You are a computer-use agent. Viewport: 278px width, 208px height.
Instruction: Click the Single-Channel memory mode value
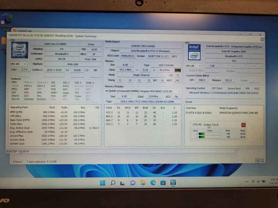click(141, 75)
